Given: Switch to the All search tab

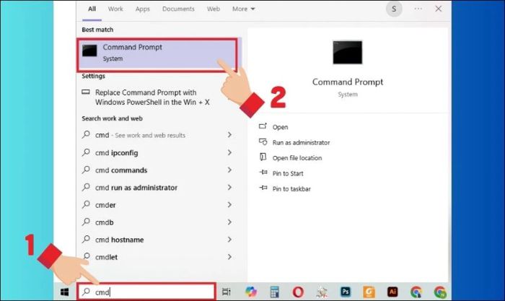Looking at the screenshot, I should click(x=92, y=9).
